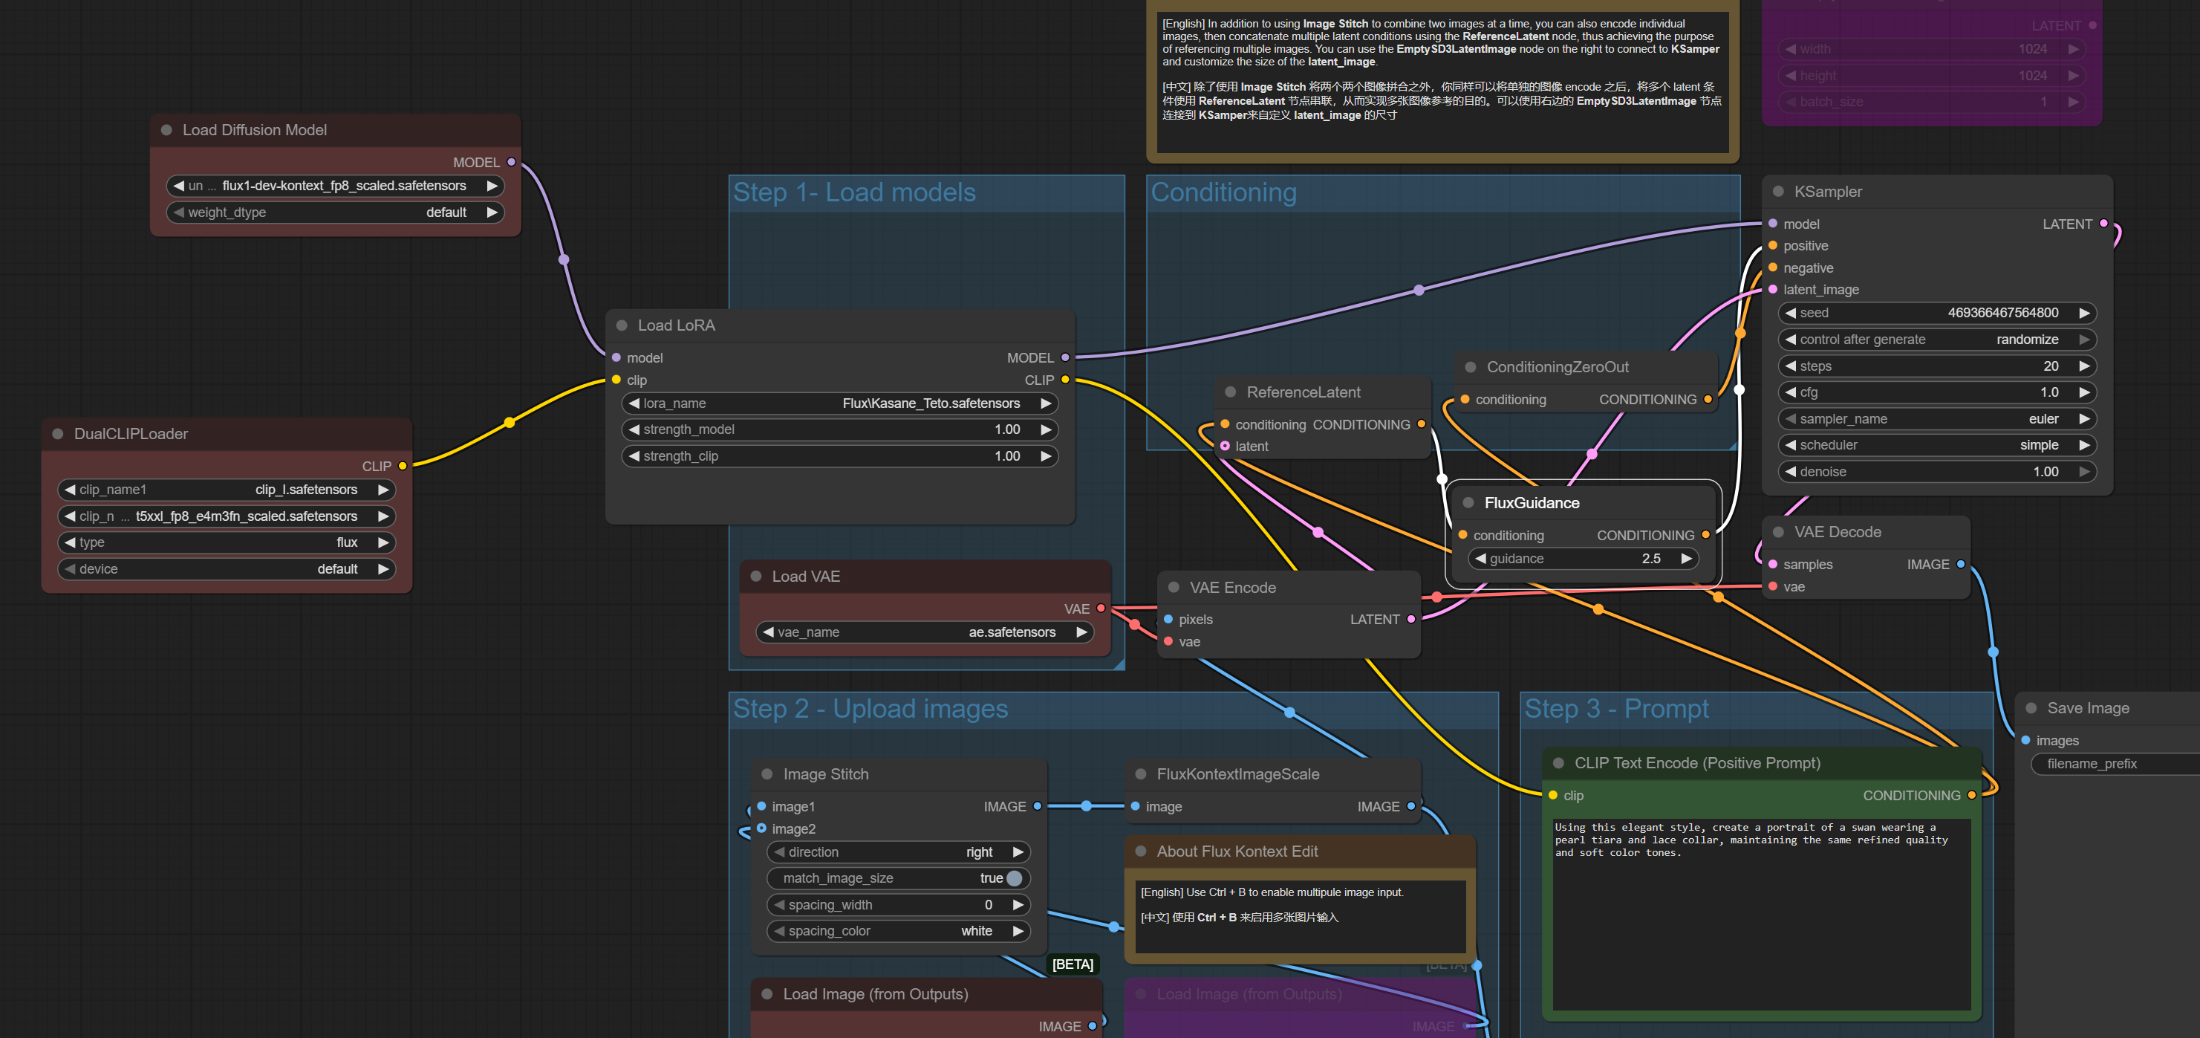Open the lora_name dropdown for Kasane_Teto

pyautogui.click(x=840, y=403)
